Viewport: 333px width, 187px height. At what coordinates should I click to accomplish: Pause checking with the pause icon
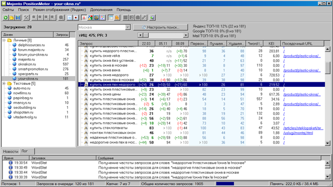(70, 17)
